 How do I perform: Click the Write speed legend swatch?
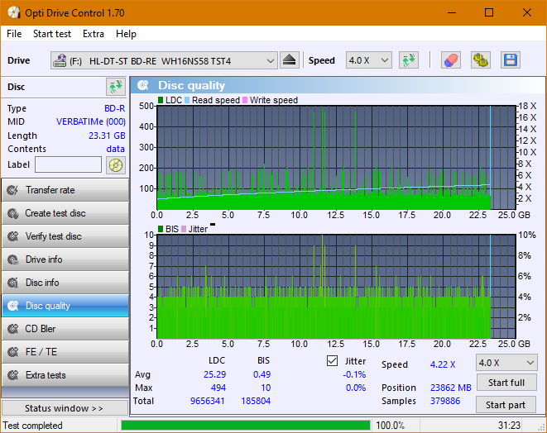[245, 100]
